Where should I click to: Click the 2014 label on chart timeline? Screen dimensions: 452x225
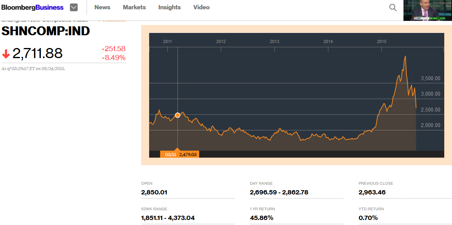(x=328, y=41)
